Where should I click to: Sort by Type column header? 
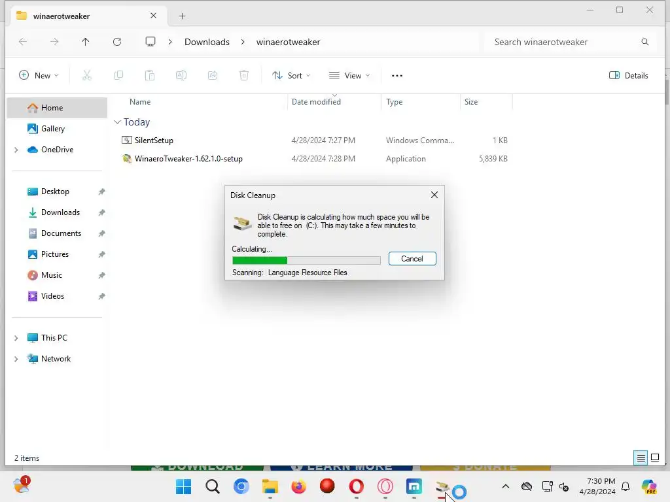click(395, 101)
